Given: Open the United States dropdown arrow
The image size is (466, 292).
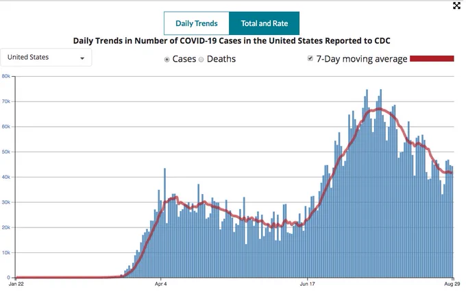Looking at the screenshot, I should point(82,58).
